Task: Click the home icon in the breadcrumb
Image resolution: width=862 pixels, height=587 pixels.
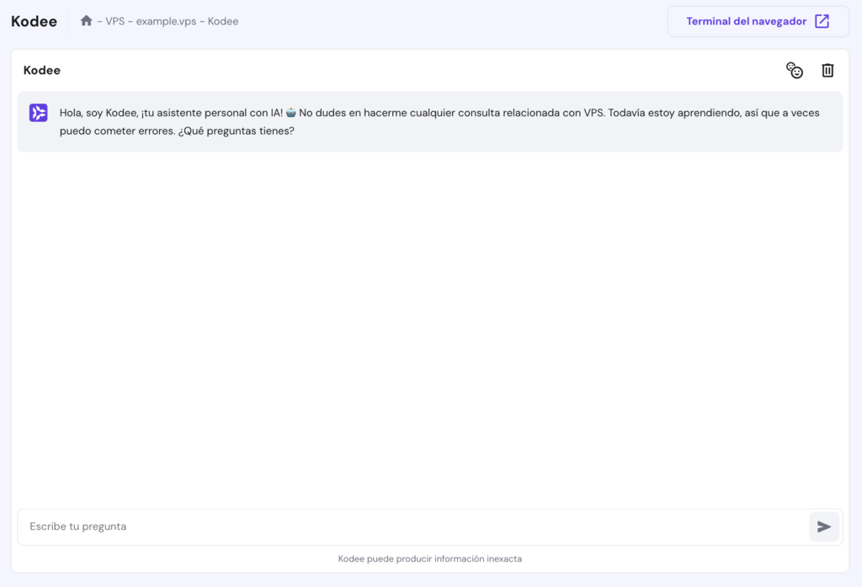Action: click(86, 20)
